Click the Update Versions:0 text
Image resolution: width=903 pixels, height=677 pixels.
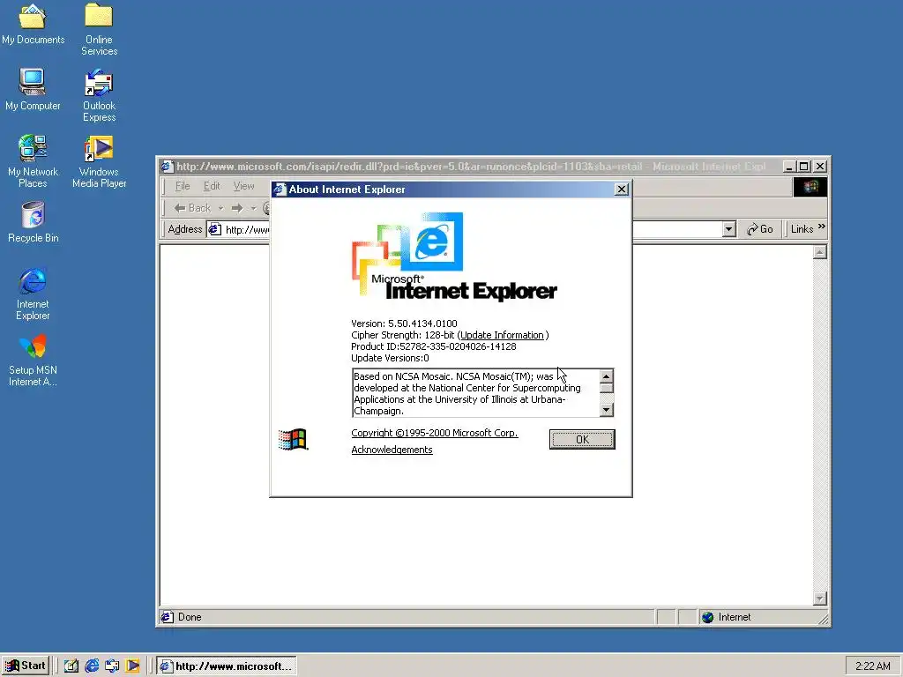(x=390, y=358)
